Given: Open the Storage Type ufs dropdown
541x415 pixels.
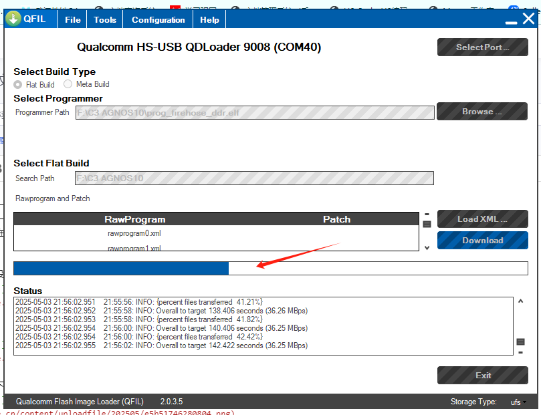Looking at the screenshot, I should 518,402.
